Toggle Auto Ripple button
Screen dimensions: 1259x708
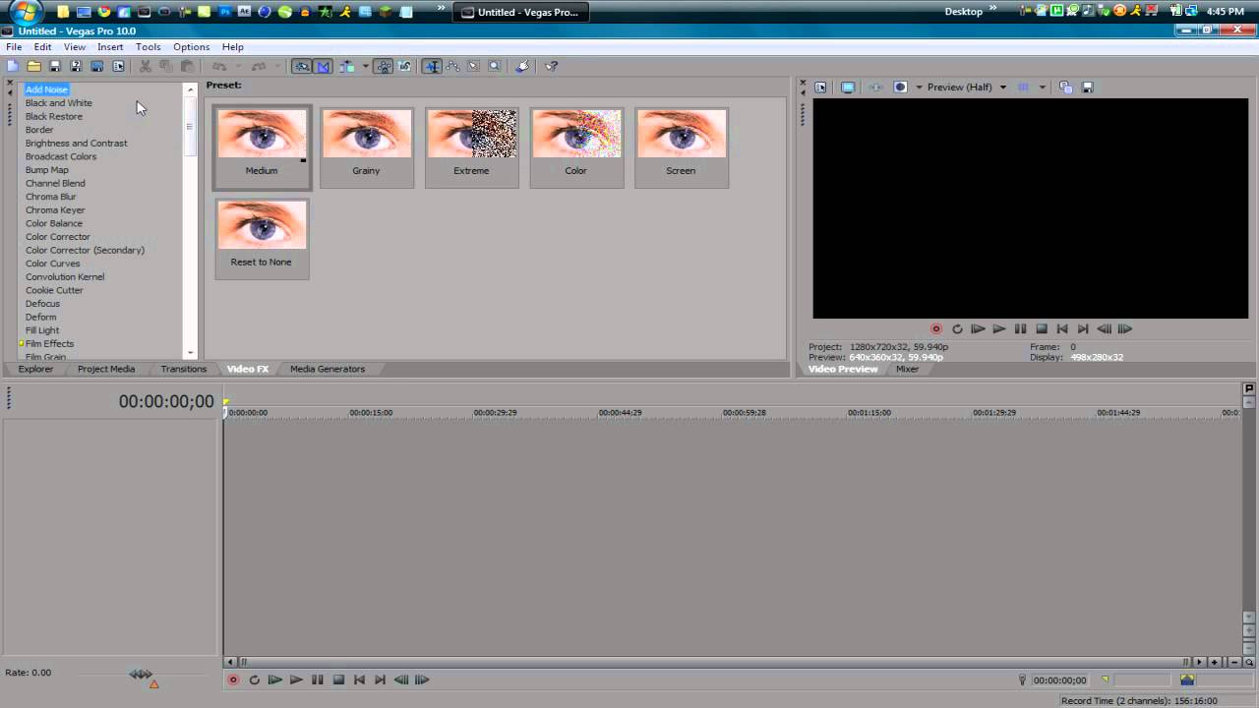(346, 66)
